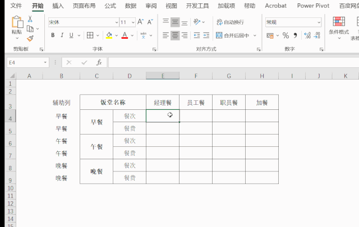Toggle Italic formatting
This screenshot has height=227, width=359.
(x=62, y=35)
